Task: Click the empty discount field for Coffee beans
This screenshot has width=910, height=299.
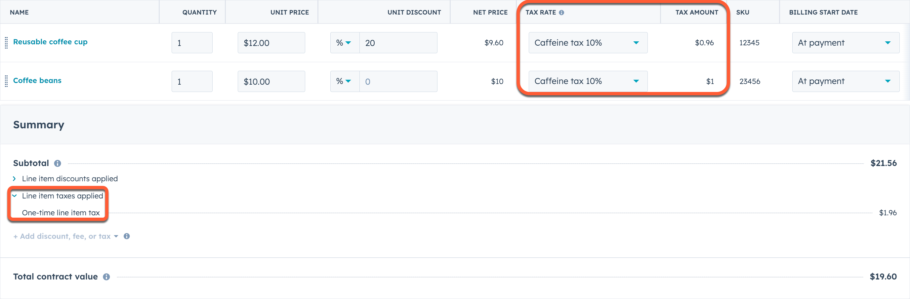Action: [x=398, y=81]
